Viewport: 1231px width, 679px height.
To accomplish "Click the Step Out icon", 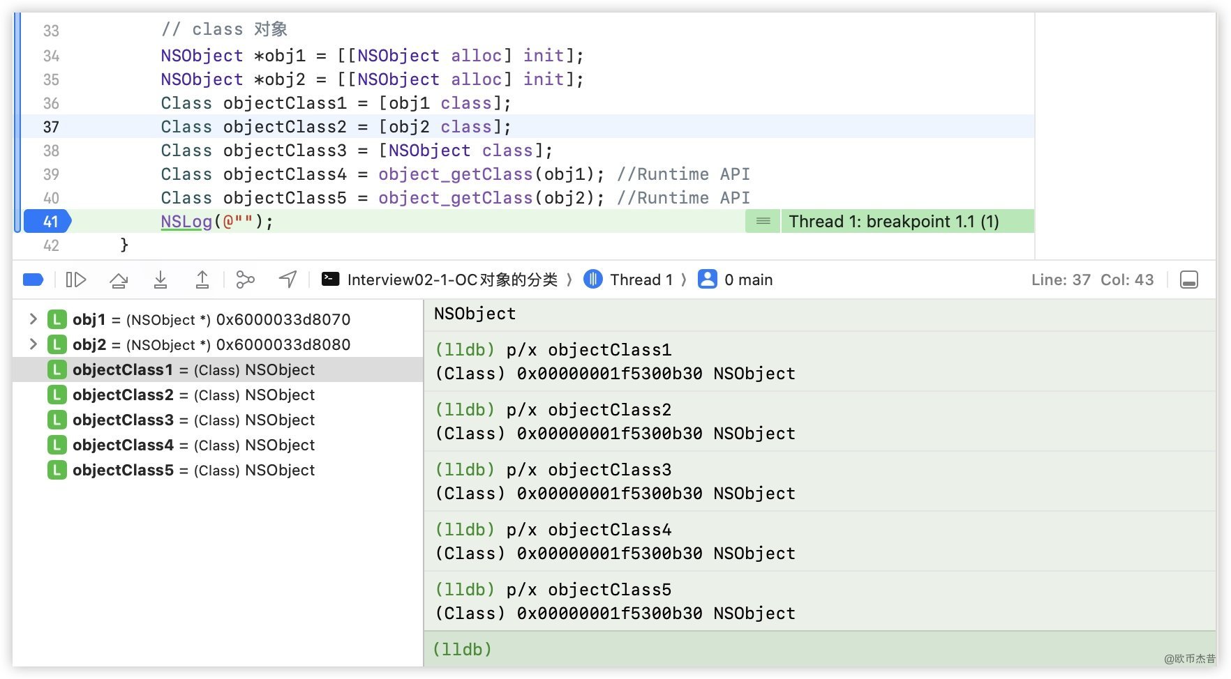I will pyautogui.click(x=202, y=280).
